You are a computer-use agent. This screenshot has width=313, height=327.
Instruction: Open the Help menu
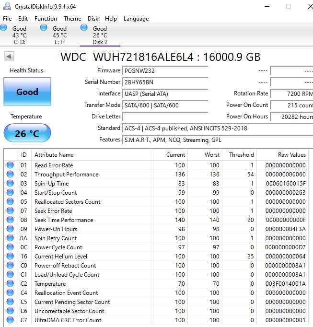pos(111,19)
